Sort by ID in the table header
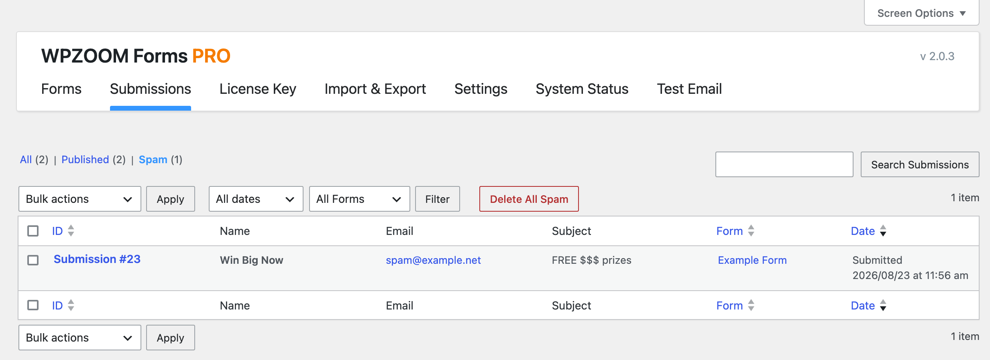This screenshot has height=360, width=990. [57, 231]
